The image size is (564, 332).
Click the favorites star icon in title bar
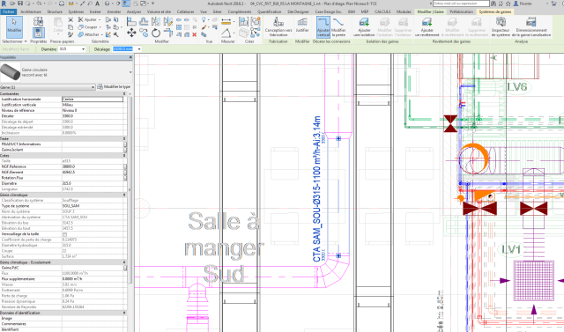pos(508,4)
